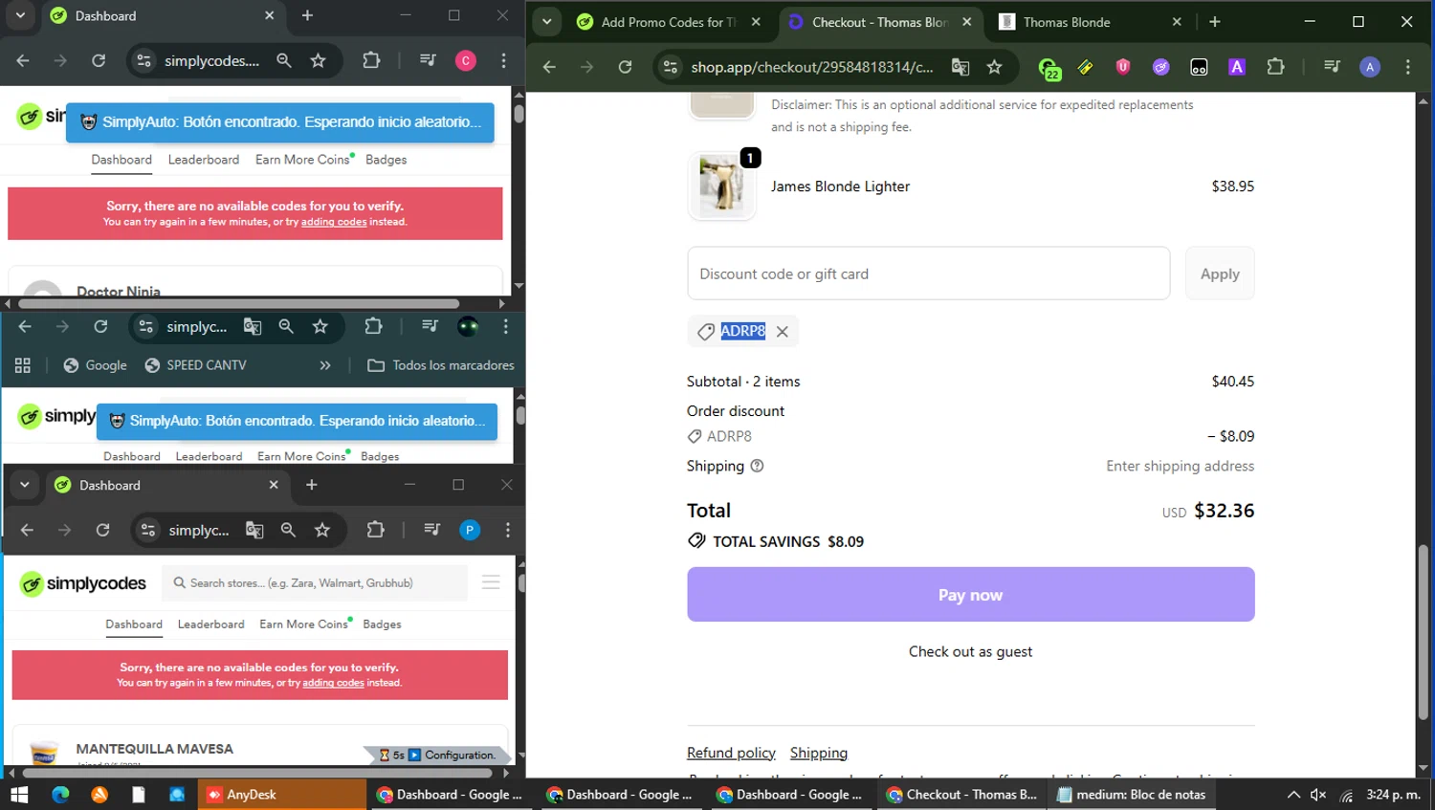This screenshot has width=1435, height=810.
Task: Open the SPEED CANTV bookmark
Action: [x=195, y=365]
